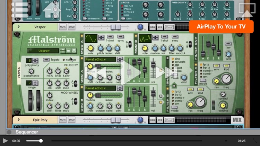The height and width of the screenshot is (146, 260).
Task: Open MIX for the Vesper track
Action: (160, 27)
